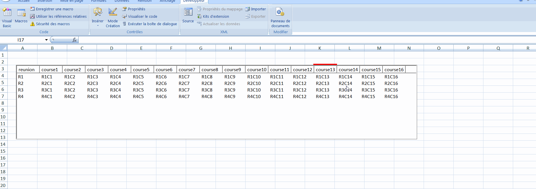Select the R4 row in the list
Viewport: 536px width, 189px height.
[x=217, y=96]
